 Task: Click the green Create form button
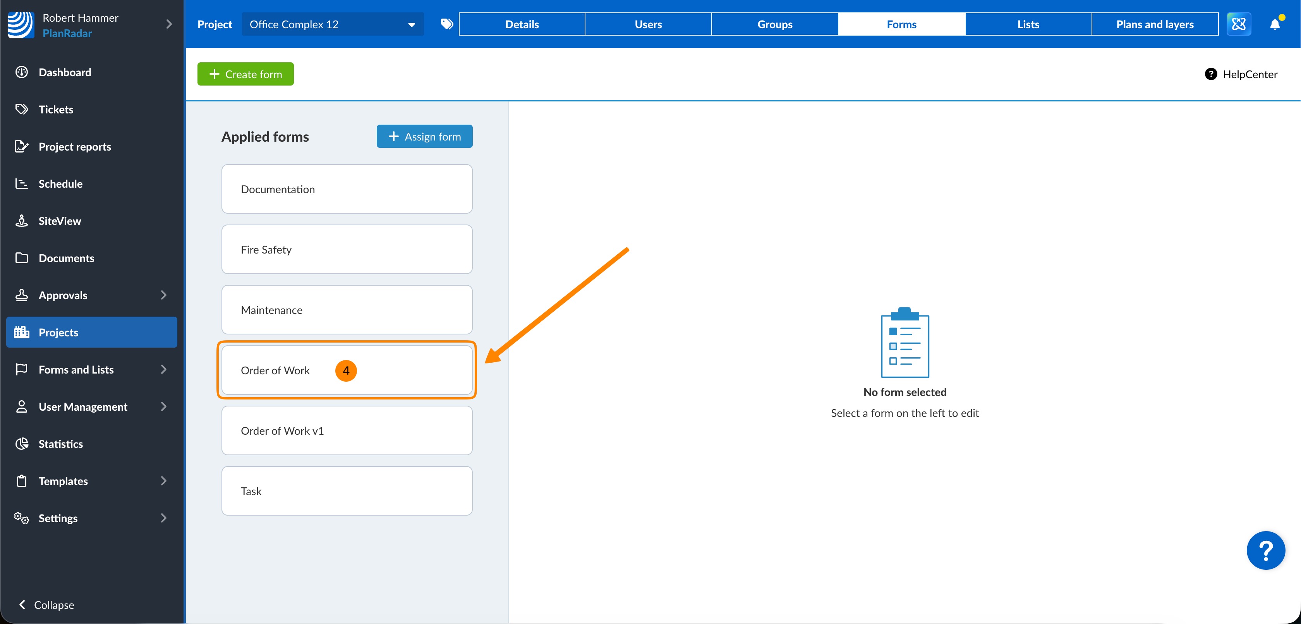click(245, 74)
